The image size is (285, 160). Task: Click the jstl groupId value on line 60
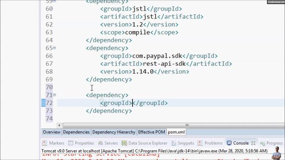(139, 9)
